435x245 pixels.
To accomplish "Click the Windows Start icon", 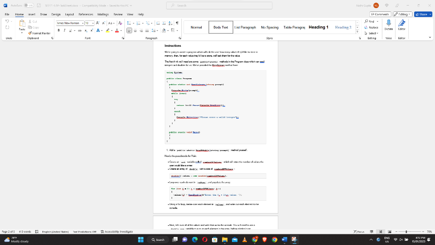I will pos(141,239).
